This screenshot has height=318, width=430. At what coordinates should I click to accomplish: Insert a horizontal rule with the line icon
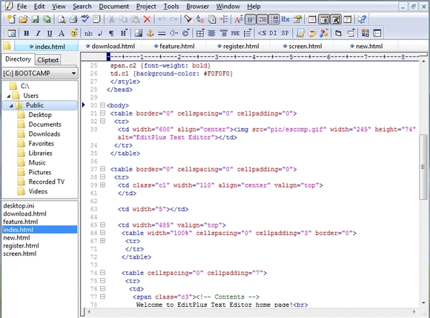[x=162, y=33]
